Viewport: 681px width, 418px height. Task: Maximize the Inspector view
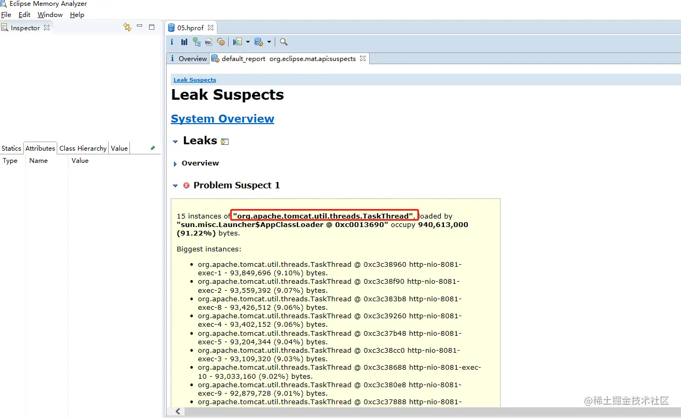pos(152,27)
